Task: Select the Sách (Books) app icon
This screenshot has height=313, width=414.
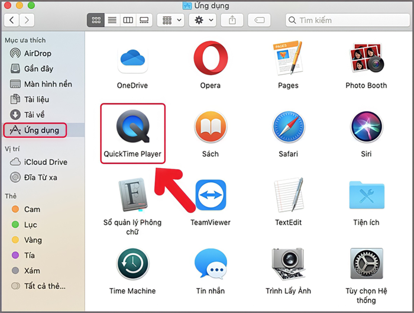Action: coord(211,127)
